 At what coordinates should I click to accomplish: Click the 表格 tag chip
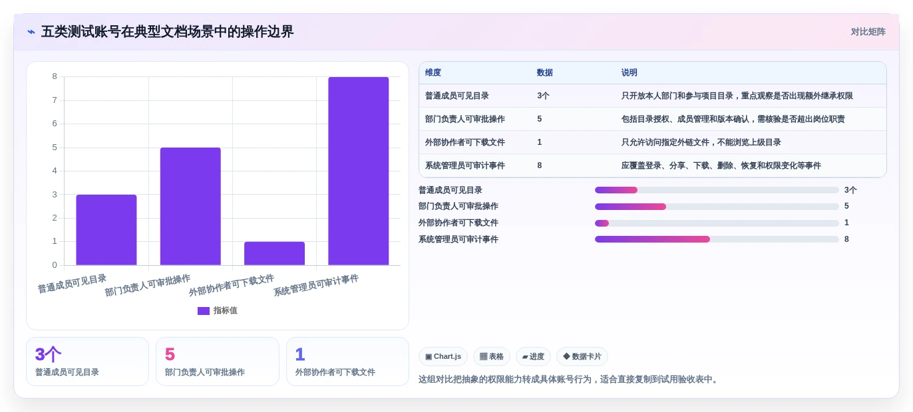492,357
